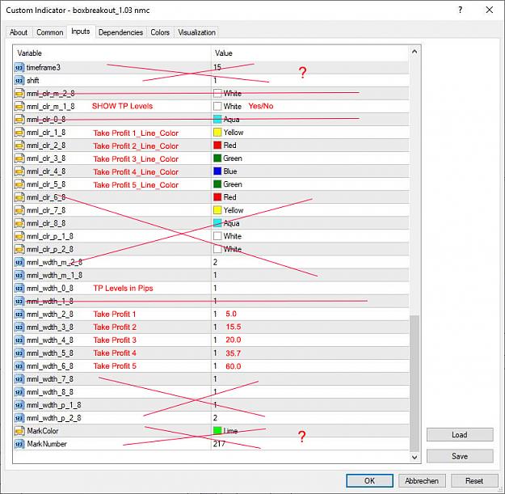The image size is (505, 494).
Task: Click the color icon beside mml_clr_3_8
Action: (x=19, y=158)
